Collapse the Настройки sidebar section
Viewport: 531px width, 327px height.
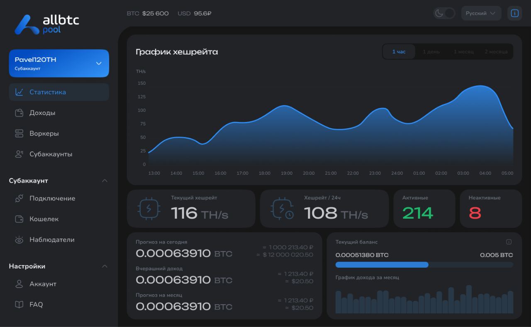coord(105,266)
